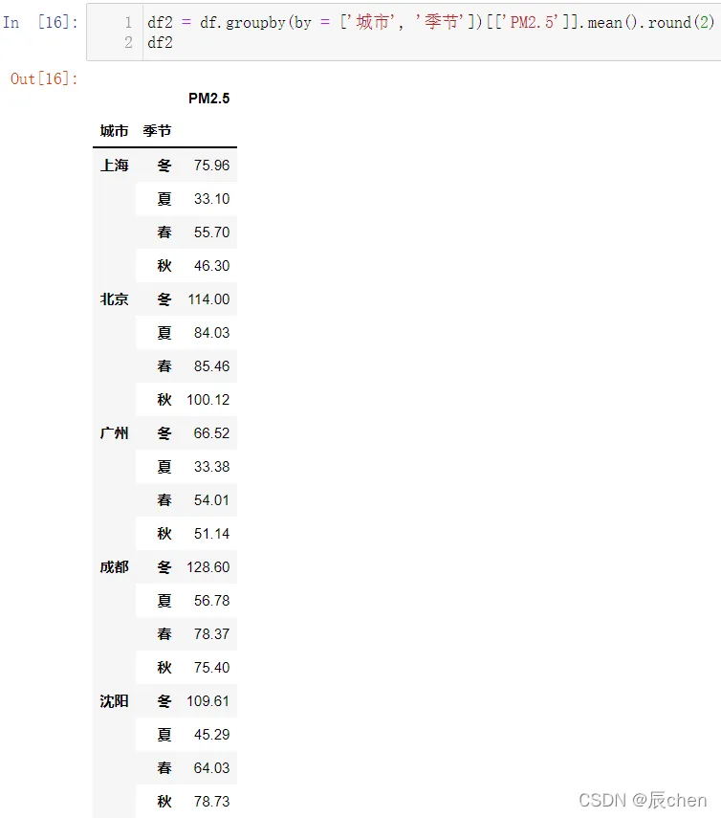Click the 城市 index header
This screenshot has height=818, width=721.
point(114,131)
